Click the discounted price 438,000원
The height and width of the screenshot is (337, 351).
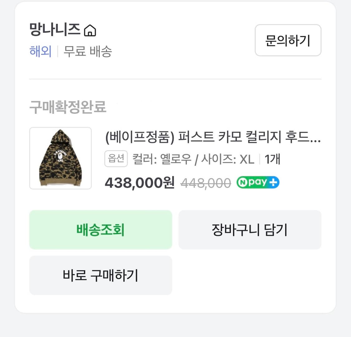tap(139, 183)
